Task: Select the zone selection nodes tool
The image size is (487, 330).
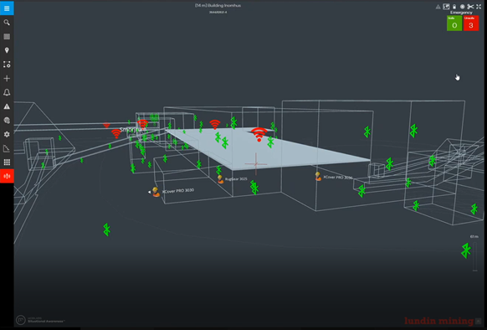Action: tap(7, 64)
